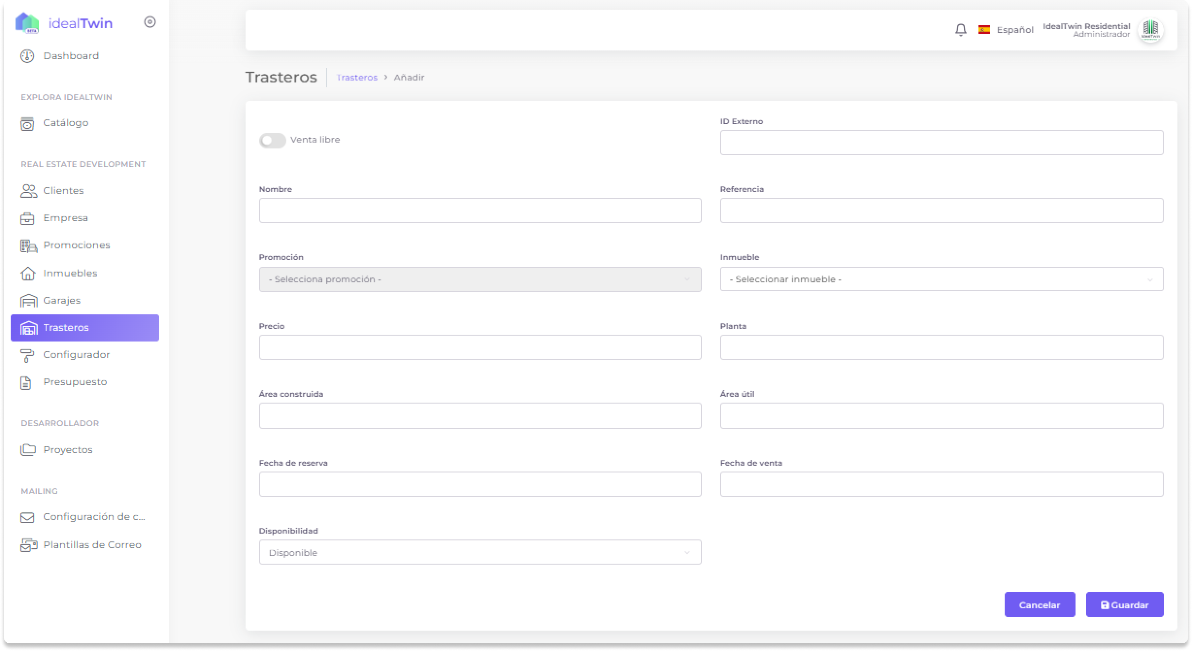Click the Catálogo sidebar icon

(x=27, y=124)
